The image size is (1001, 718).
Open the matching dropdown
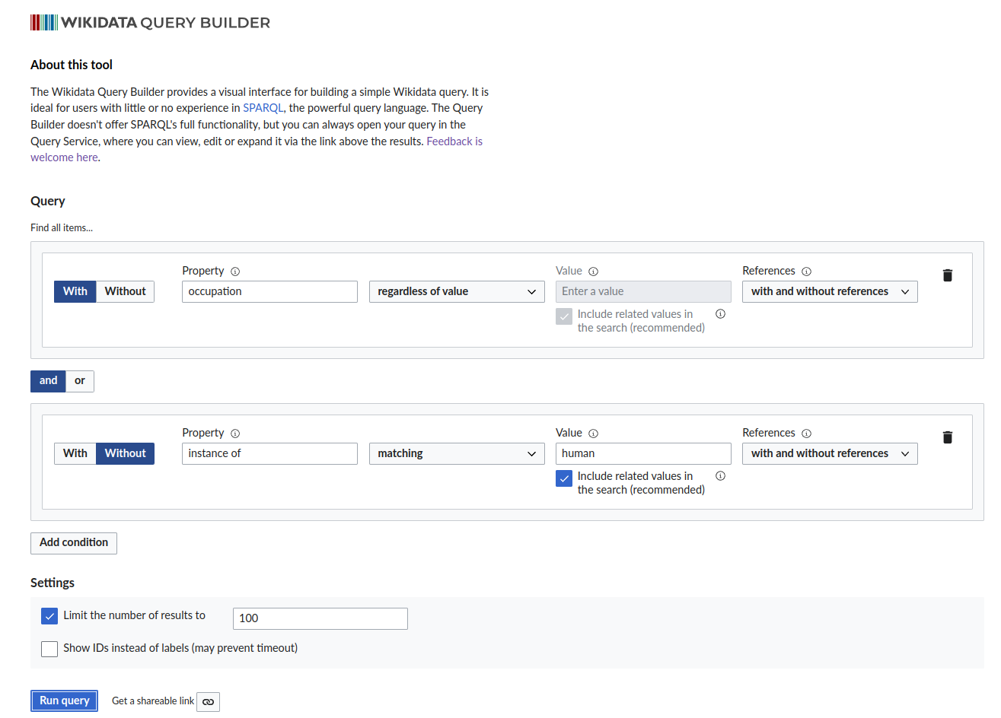coord(456,453)
